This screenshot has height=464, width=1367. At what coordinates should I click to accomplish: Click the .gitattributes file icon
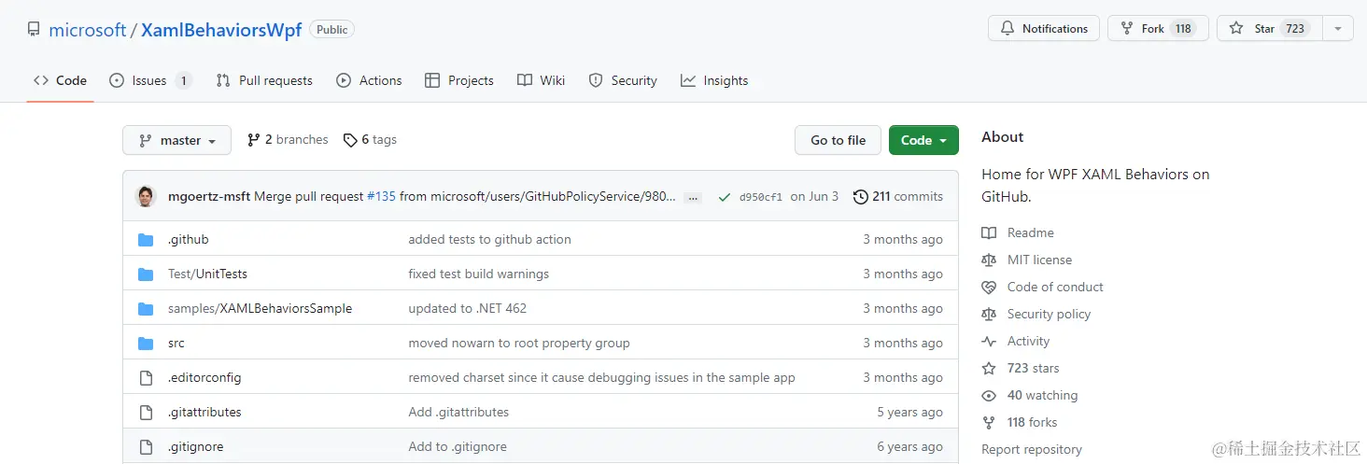[x=146, y=413]
